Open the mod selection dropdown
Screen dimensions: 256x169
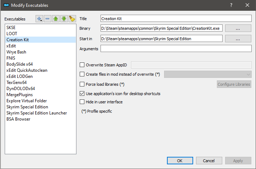coord(208,74)
